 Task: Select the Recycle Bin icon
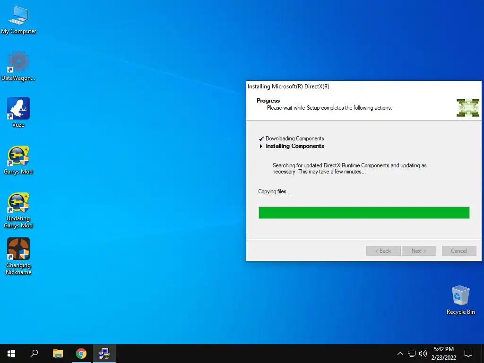tap(460, 300)
